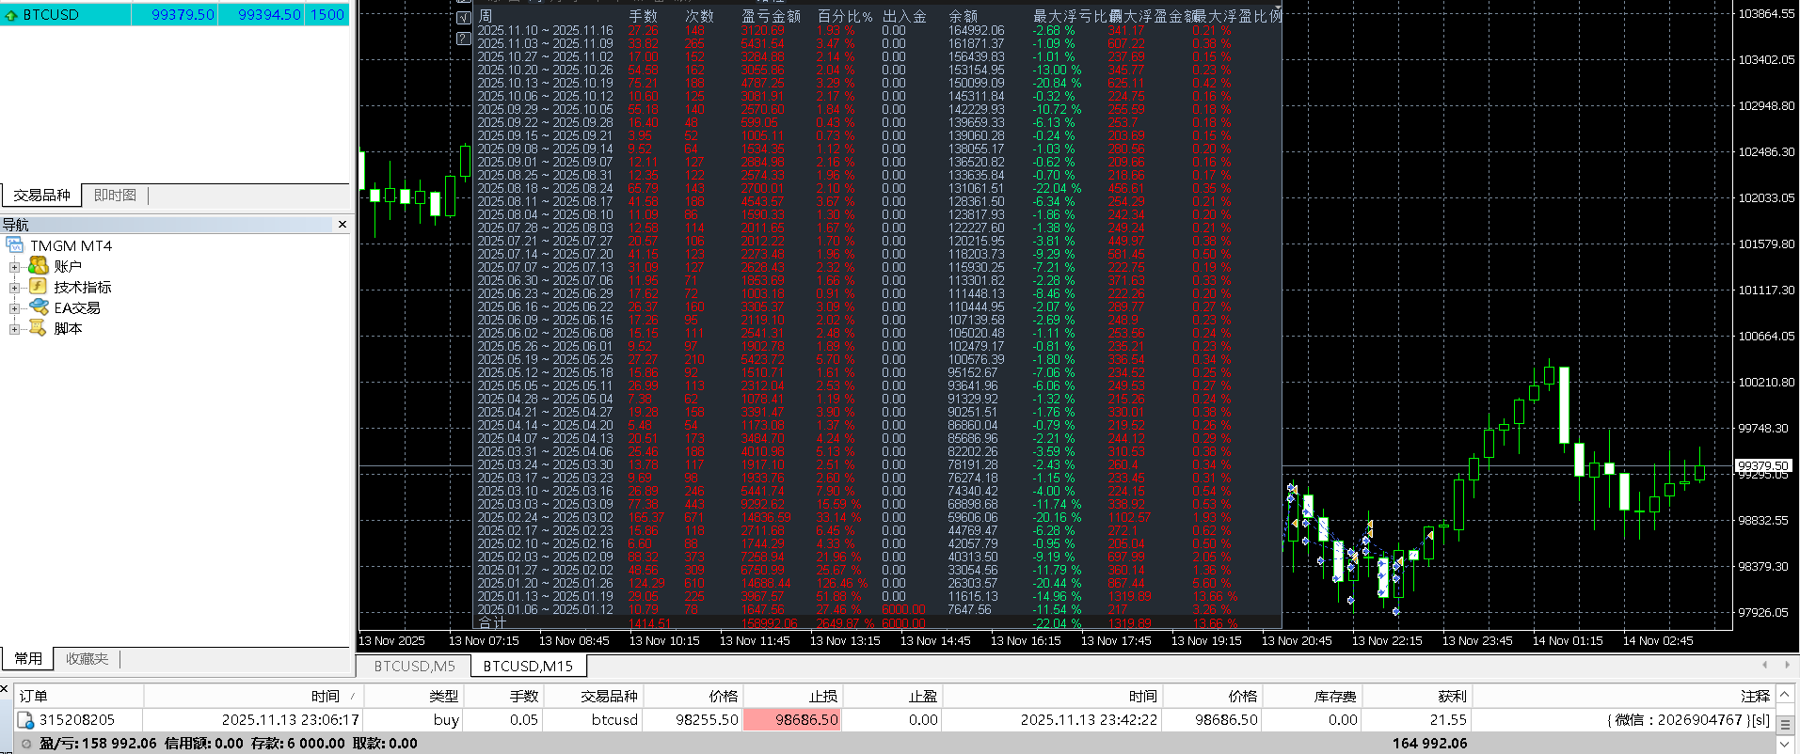Expand the 脚本 tree node
The image size is (1800, 754).
pyautogui.click(x=14, y=329)
